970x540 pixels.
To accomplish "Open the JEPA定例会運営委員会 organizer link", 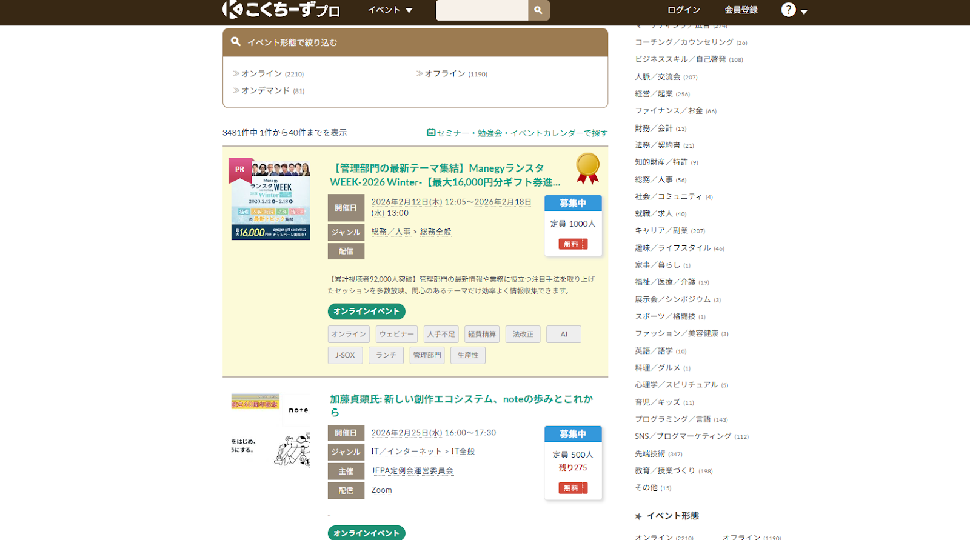I will tap(412, 472).
